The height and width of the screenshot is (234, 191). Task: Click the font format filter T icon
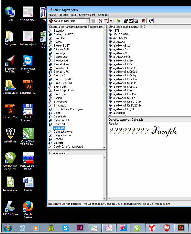106,21
